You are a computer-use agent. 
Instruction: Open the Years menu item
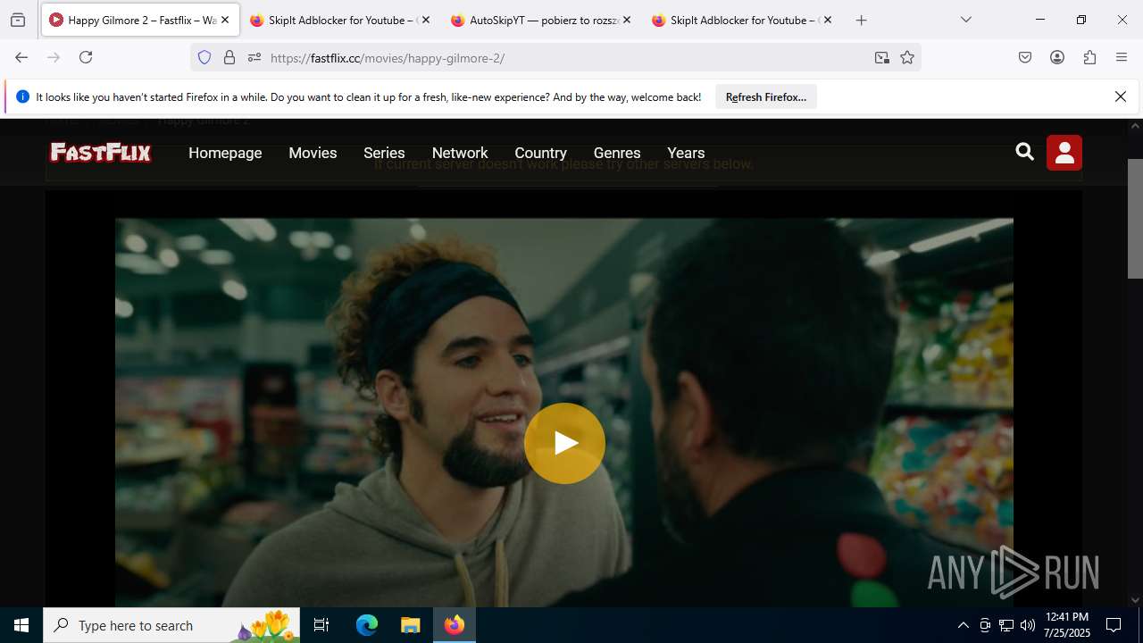coord(686,153)
